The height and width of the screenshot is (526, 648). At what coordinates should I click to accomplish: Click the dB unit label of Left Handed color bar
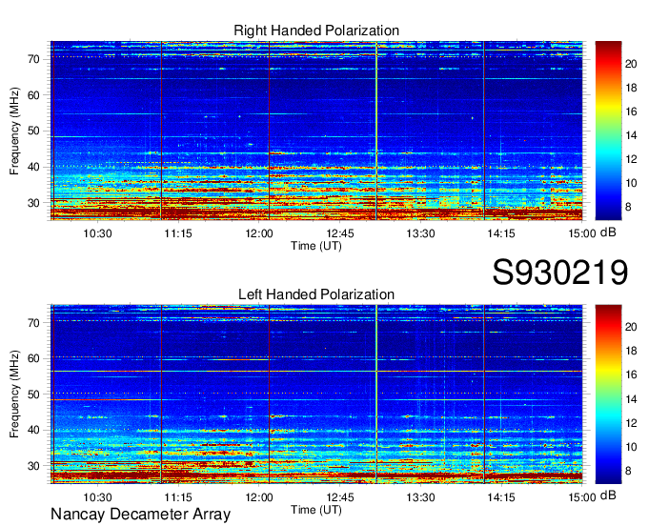coord(608,496)
